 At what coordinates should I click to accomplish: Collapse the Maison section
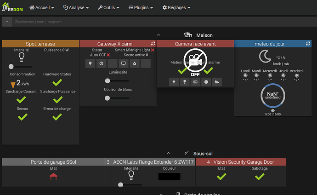click(158, 35)
